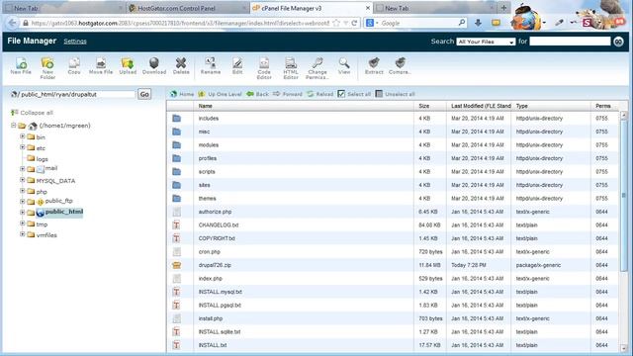Open the logs folder in tree
The image size is (633, 356).
point(42,159)
